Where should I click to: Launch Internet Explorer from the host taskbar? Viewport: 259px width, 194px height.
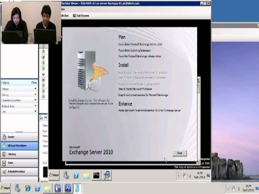coord(28,188)
